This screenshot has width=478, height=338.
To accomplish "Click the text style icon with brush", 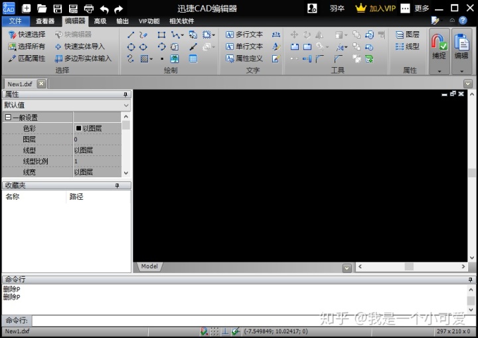I will 276,46.
